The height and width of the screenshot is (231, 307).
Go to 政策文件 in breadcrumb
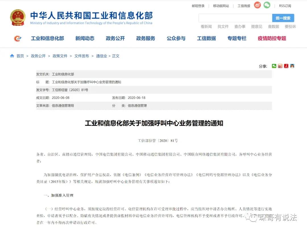point(60,56)
